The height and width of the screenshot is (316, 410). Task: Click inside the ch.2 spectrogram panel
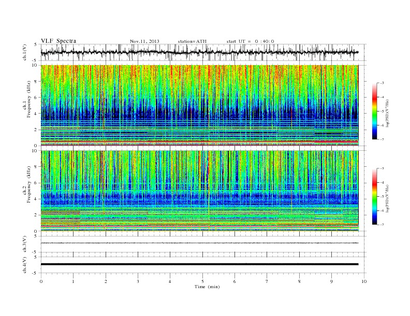pyautogui.click(x=199, y=191)
